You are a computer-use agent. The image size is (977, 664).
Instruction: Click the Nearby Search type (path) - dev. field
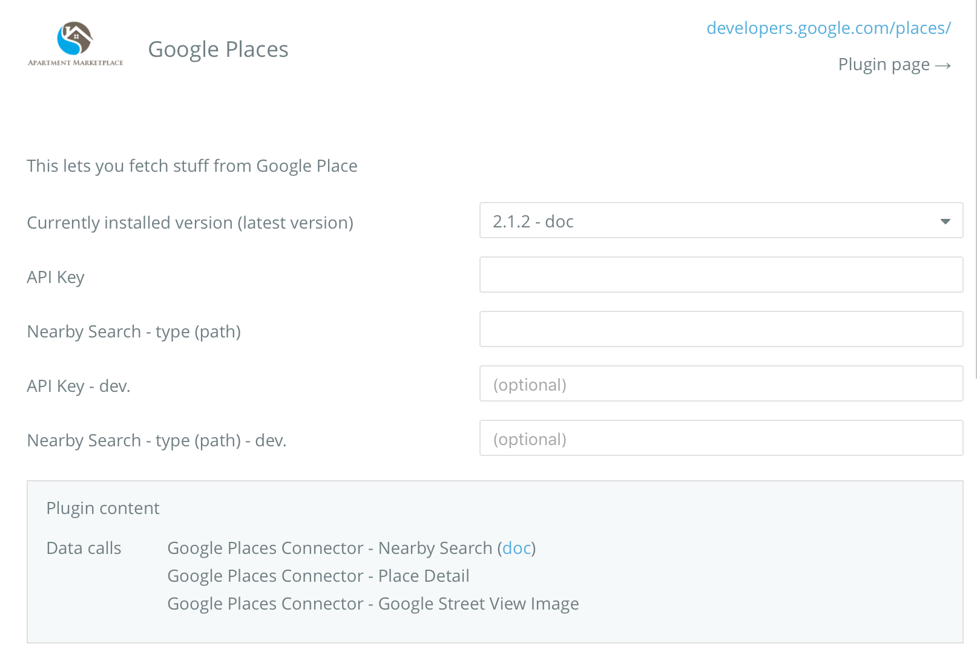click(720, 438)
